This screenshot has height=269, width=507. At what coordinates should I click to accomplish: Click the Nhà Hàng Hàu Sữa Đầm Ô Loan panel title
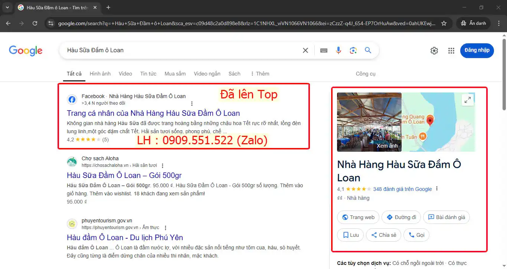[x=399, y=171]
